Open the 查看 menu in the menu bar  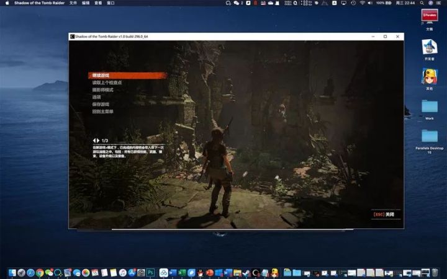pos(98,3)
